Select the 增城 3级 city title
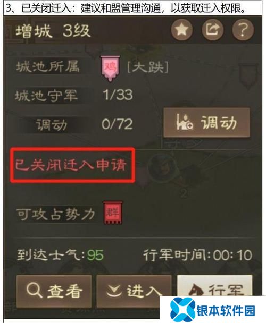266x323 pixels. click(x=53, y=31)
